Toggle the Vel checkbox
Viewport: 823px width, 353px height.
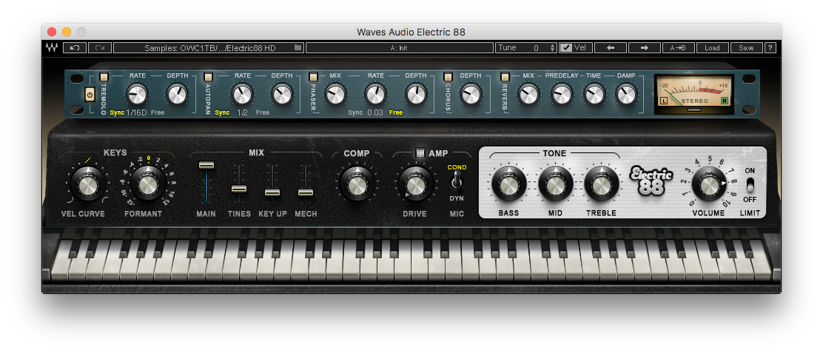tap(565, 47)
